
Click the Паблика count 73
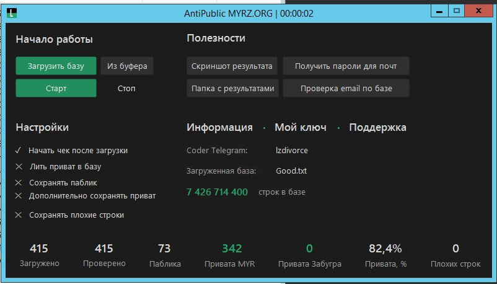click(164, 248)
